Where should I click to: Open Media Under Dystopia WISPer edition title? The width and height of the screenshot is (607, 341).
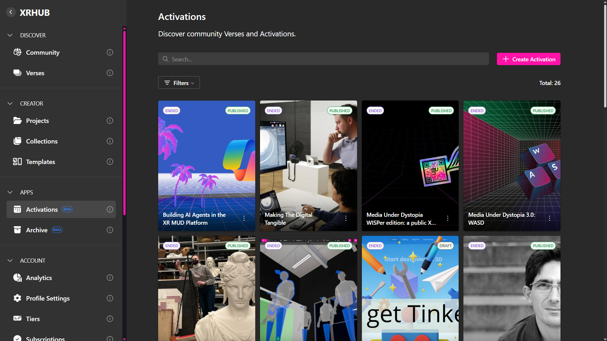point(401,219)
